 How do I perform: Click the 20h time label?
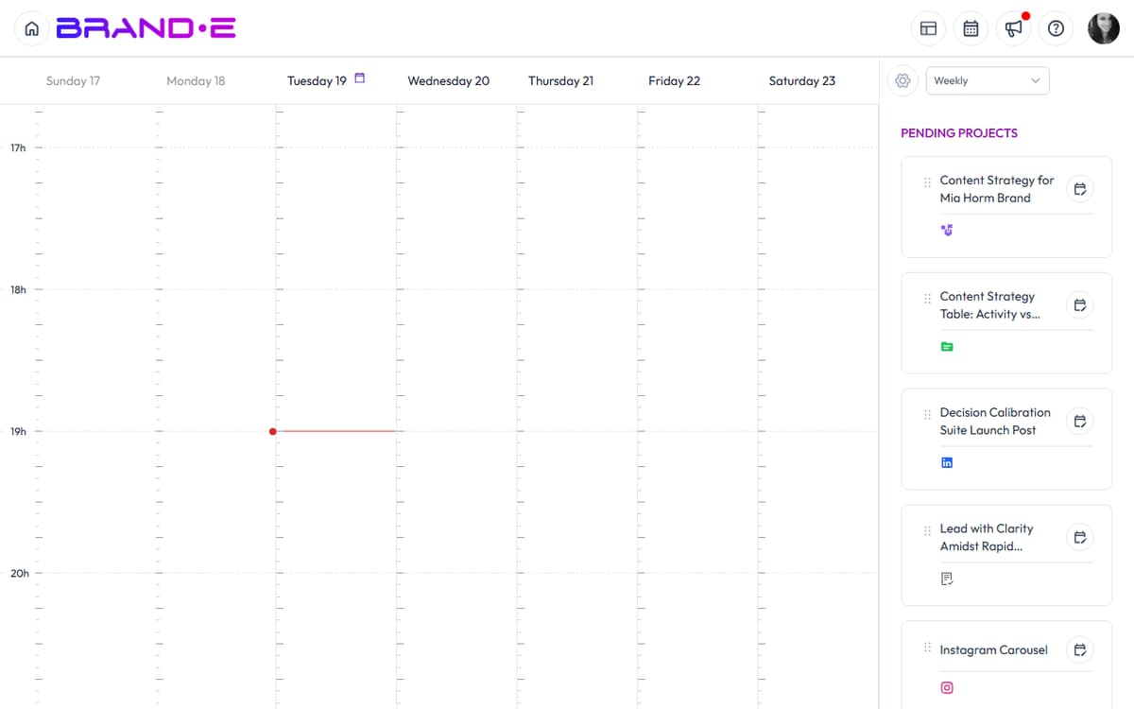[x=19, y=573]
